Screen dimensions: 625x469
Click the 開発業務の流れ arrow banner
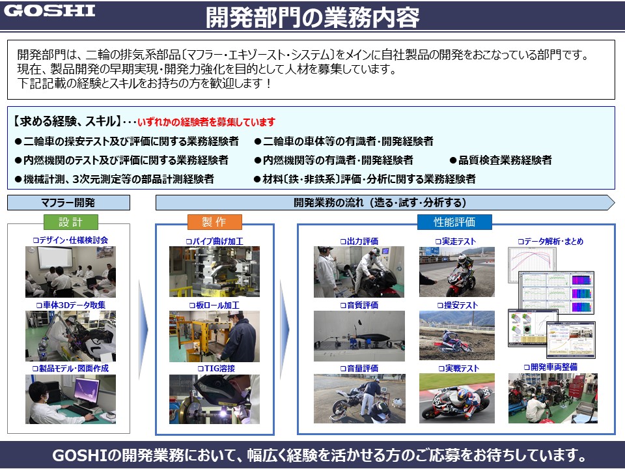coord(384,203)
